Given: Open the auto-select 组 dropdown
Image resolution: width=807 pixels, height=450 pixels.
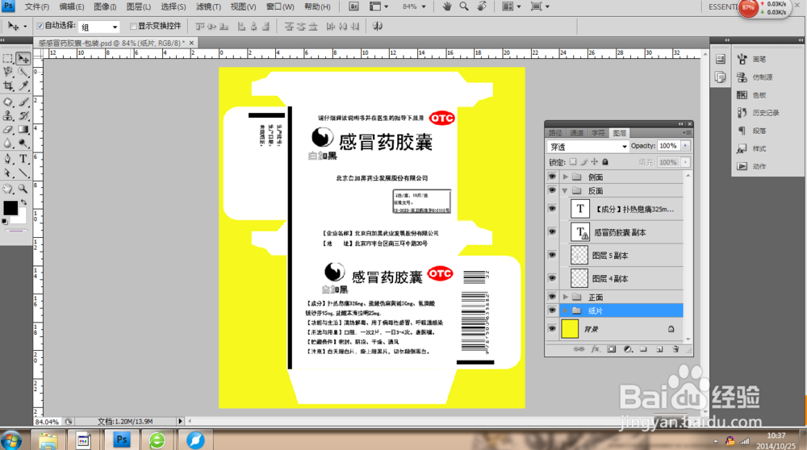Looking at the screenshot, I should (99, 27).
